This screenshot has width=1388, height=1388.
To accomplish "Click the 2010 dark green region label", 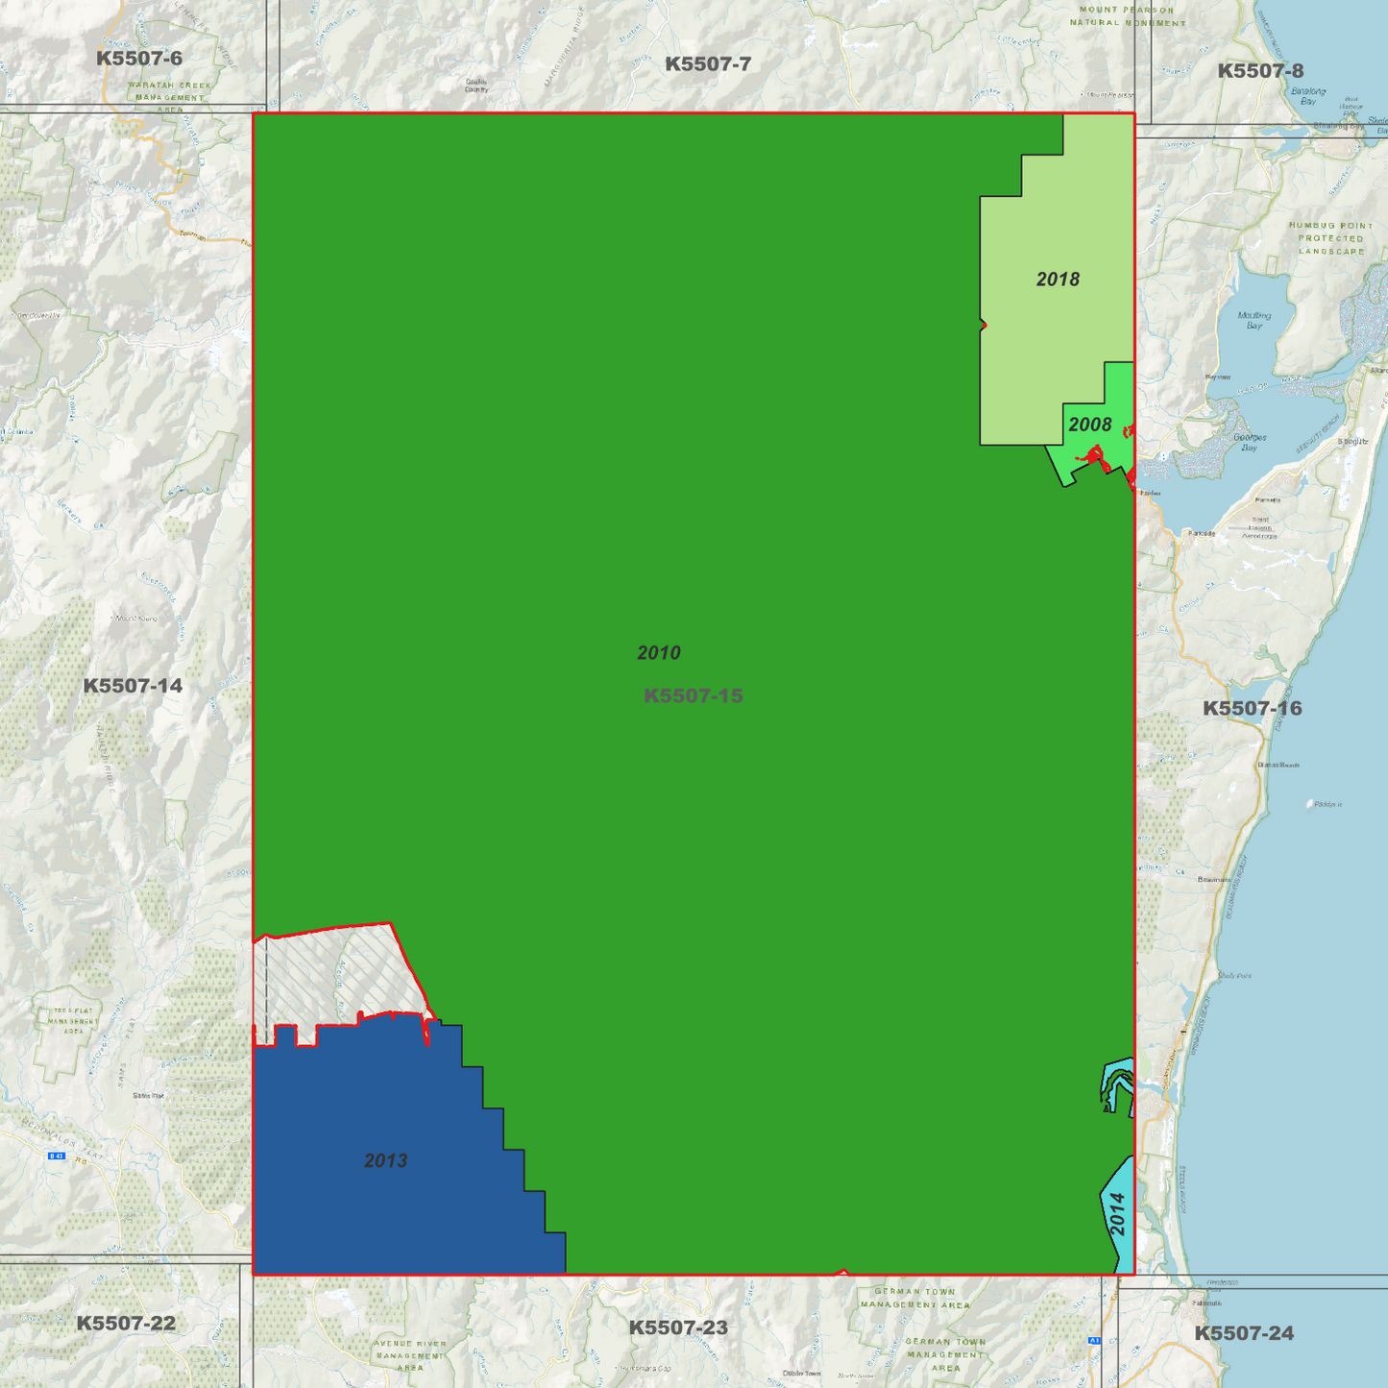I will point(659,653).
